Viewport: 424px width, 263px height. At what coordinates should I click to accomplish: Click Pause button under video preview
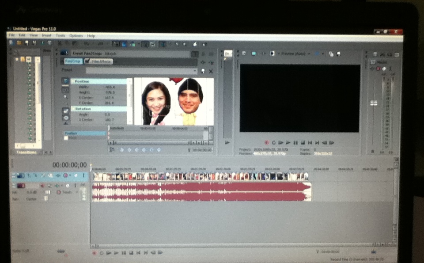295,142
